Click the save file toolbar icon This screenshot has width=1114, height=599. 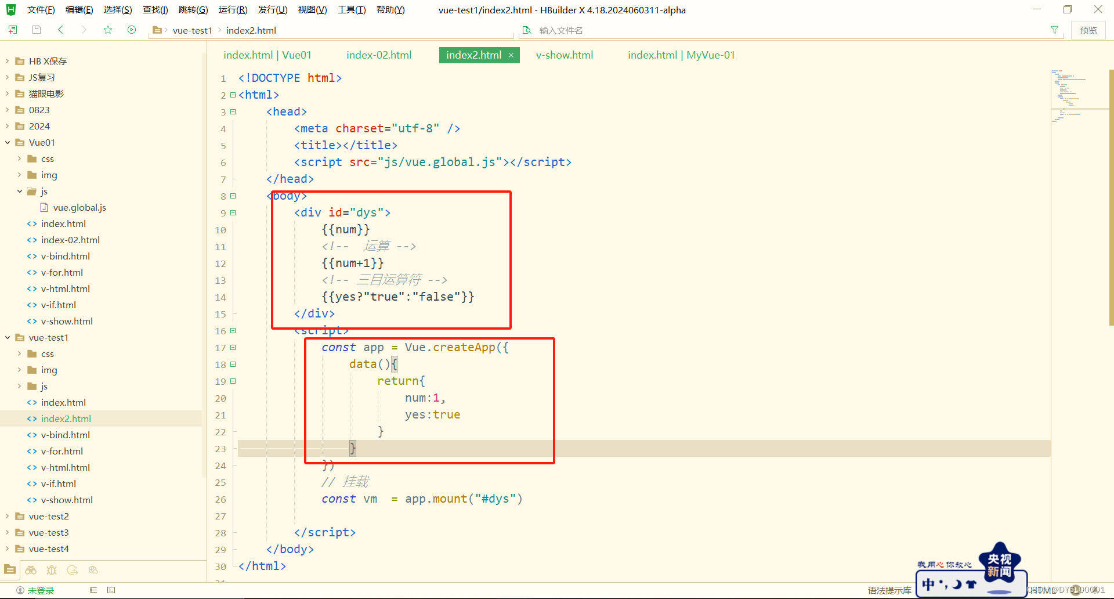pos(37,30)
